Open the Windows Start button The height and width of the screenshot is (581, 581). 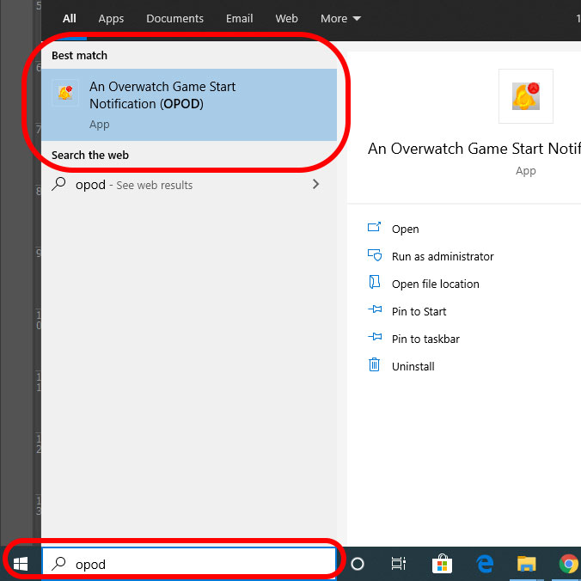[21, 564]
